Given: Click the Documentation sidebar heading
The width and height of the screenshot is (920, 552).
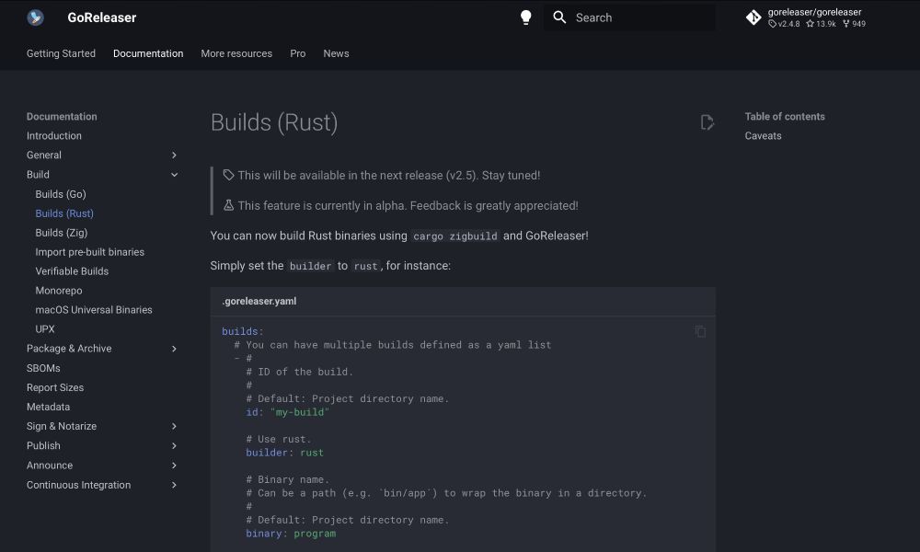Looking at the screenshot, I should [62, 116].
